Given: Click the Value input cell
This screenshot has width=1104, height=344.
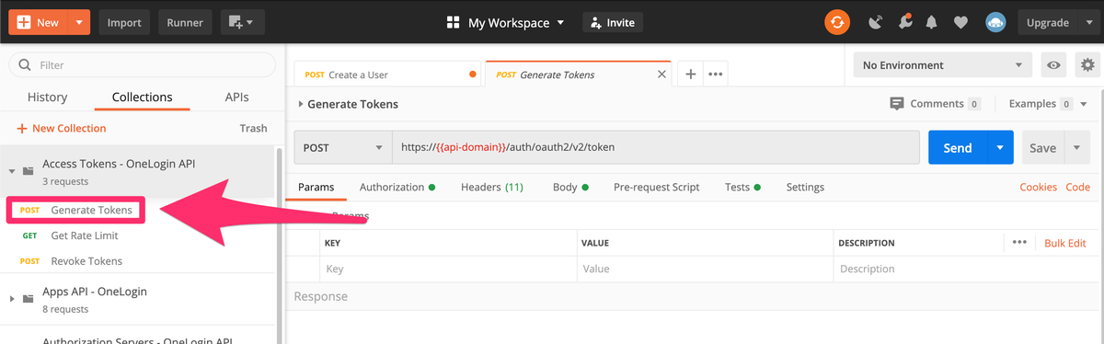Looking at the screenshot, I should pyautogui.click(x=705, y=269).
